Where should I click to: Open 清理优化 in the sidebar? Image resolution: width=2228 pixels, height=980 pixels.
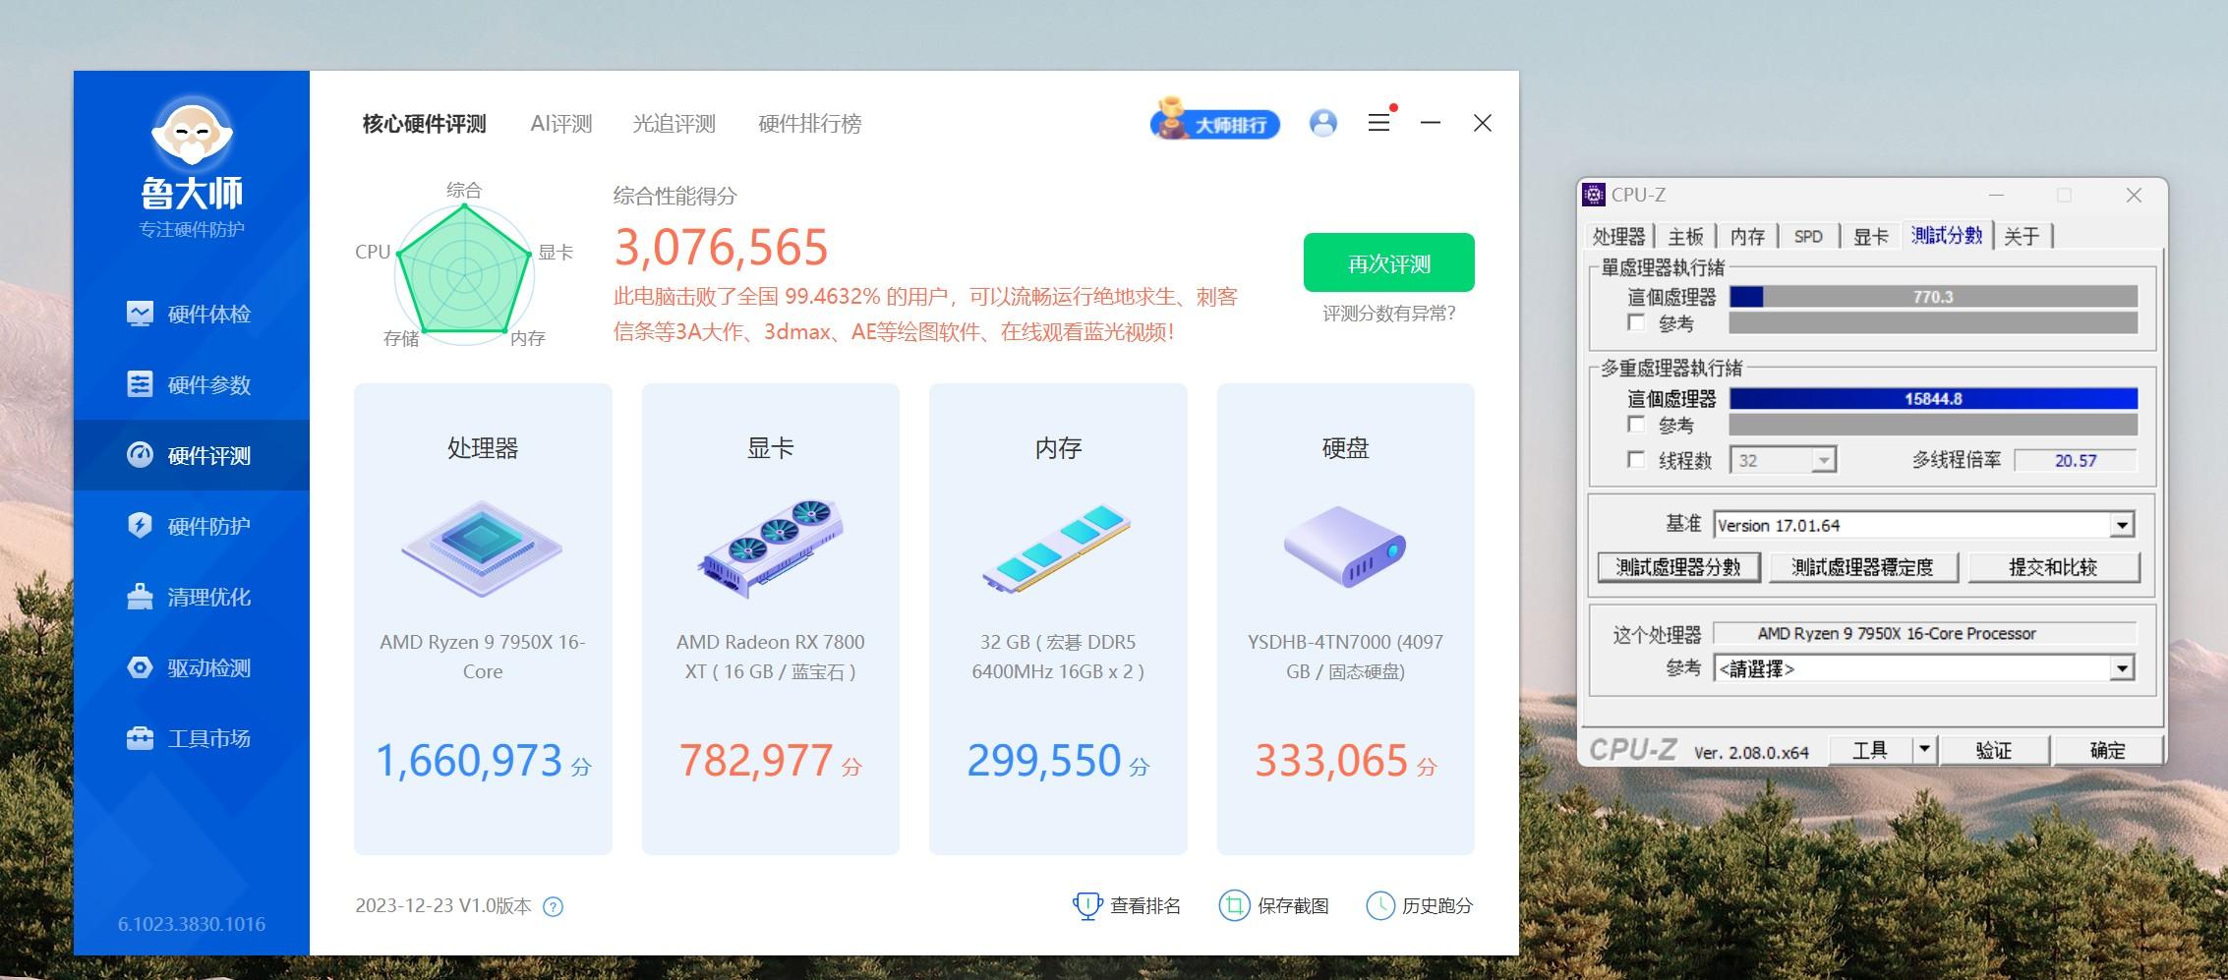coord(190,597)
